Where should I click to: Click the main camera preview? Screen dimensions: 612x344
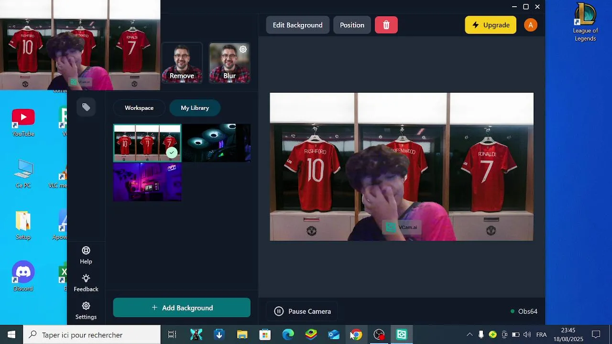click(402, 167)
